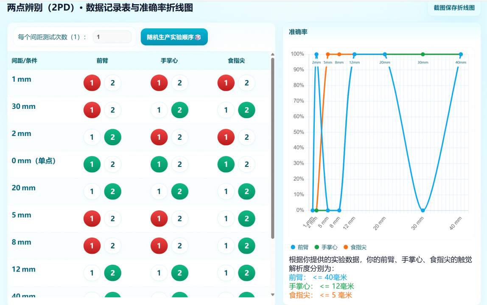The width and height of the screenshot is (487, 305).
Task: Toggle the fingertip series in chart legend
Action: (355, 247)
